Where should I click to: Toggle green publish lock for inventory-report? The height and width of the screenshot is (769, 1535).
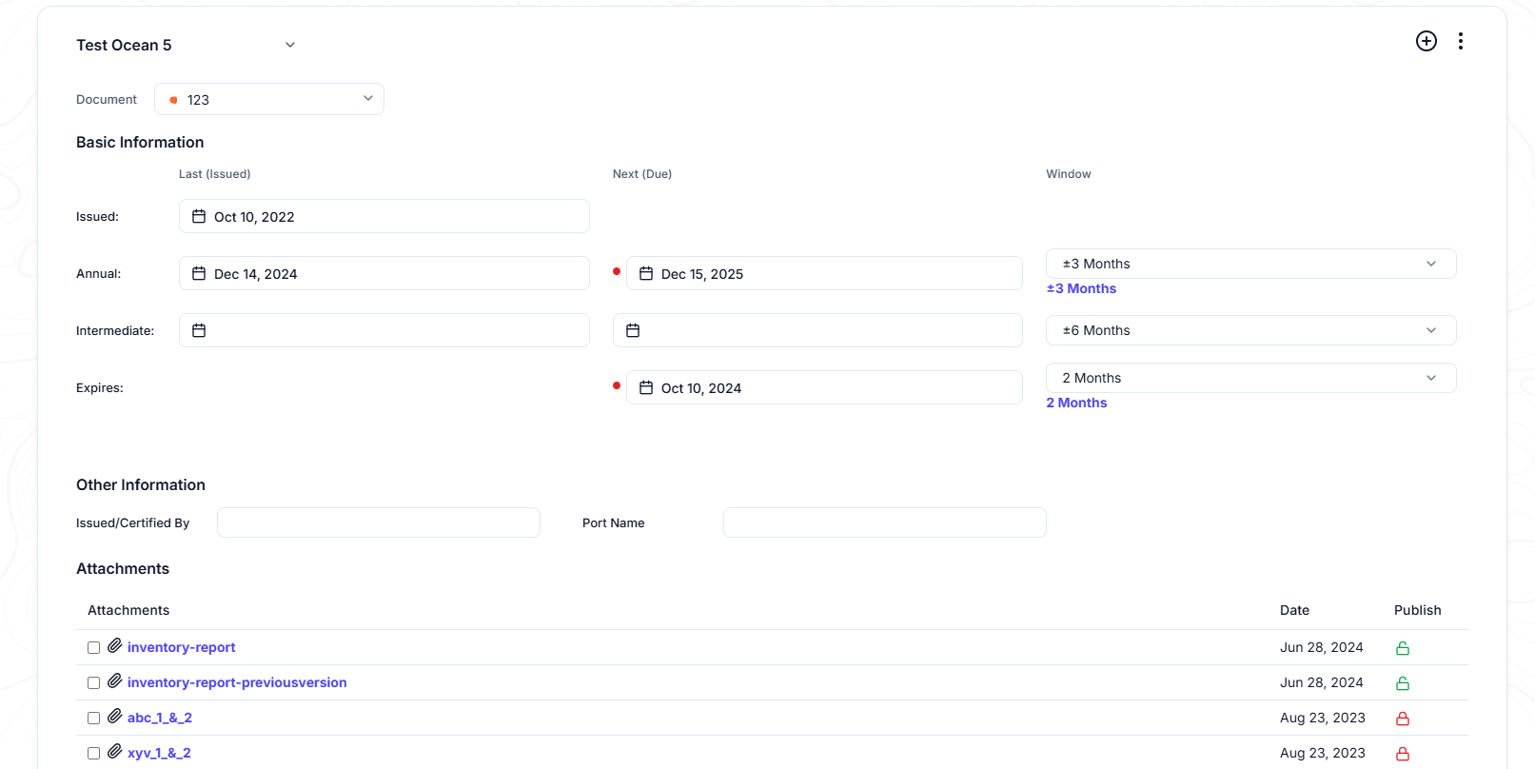tap(1402, 648)
